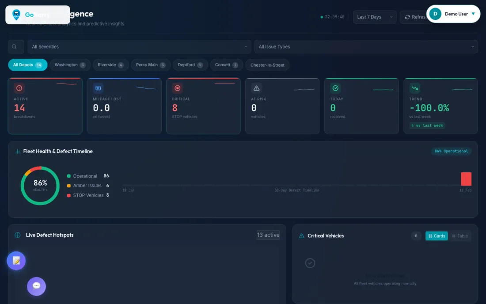This screenshot has height=304, width=486.
Task: Click the 13 active badge
Action: pos(268,235)
